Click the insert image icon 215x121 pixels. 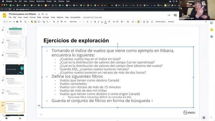(39, 22)
